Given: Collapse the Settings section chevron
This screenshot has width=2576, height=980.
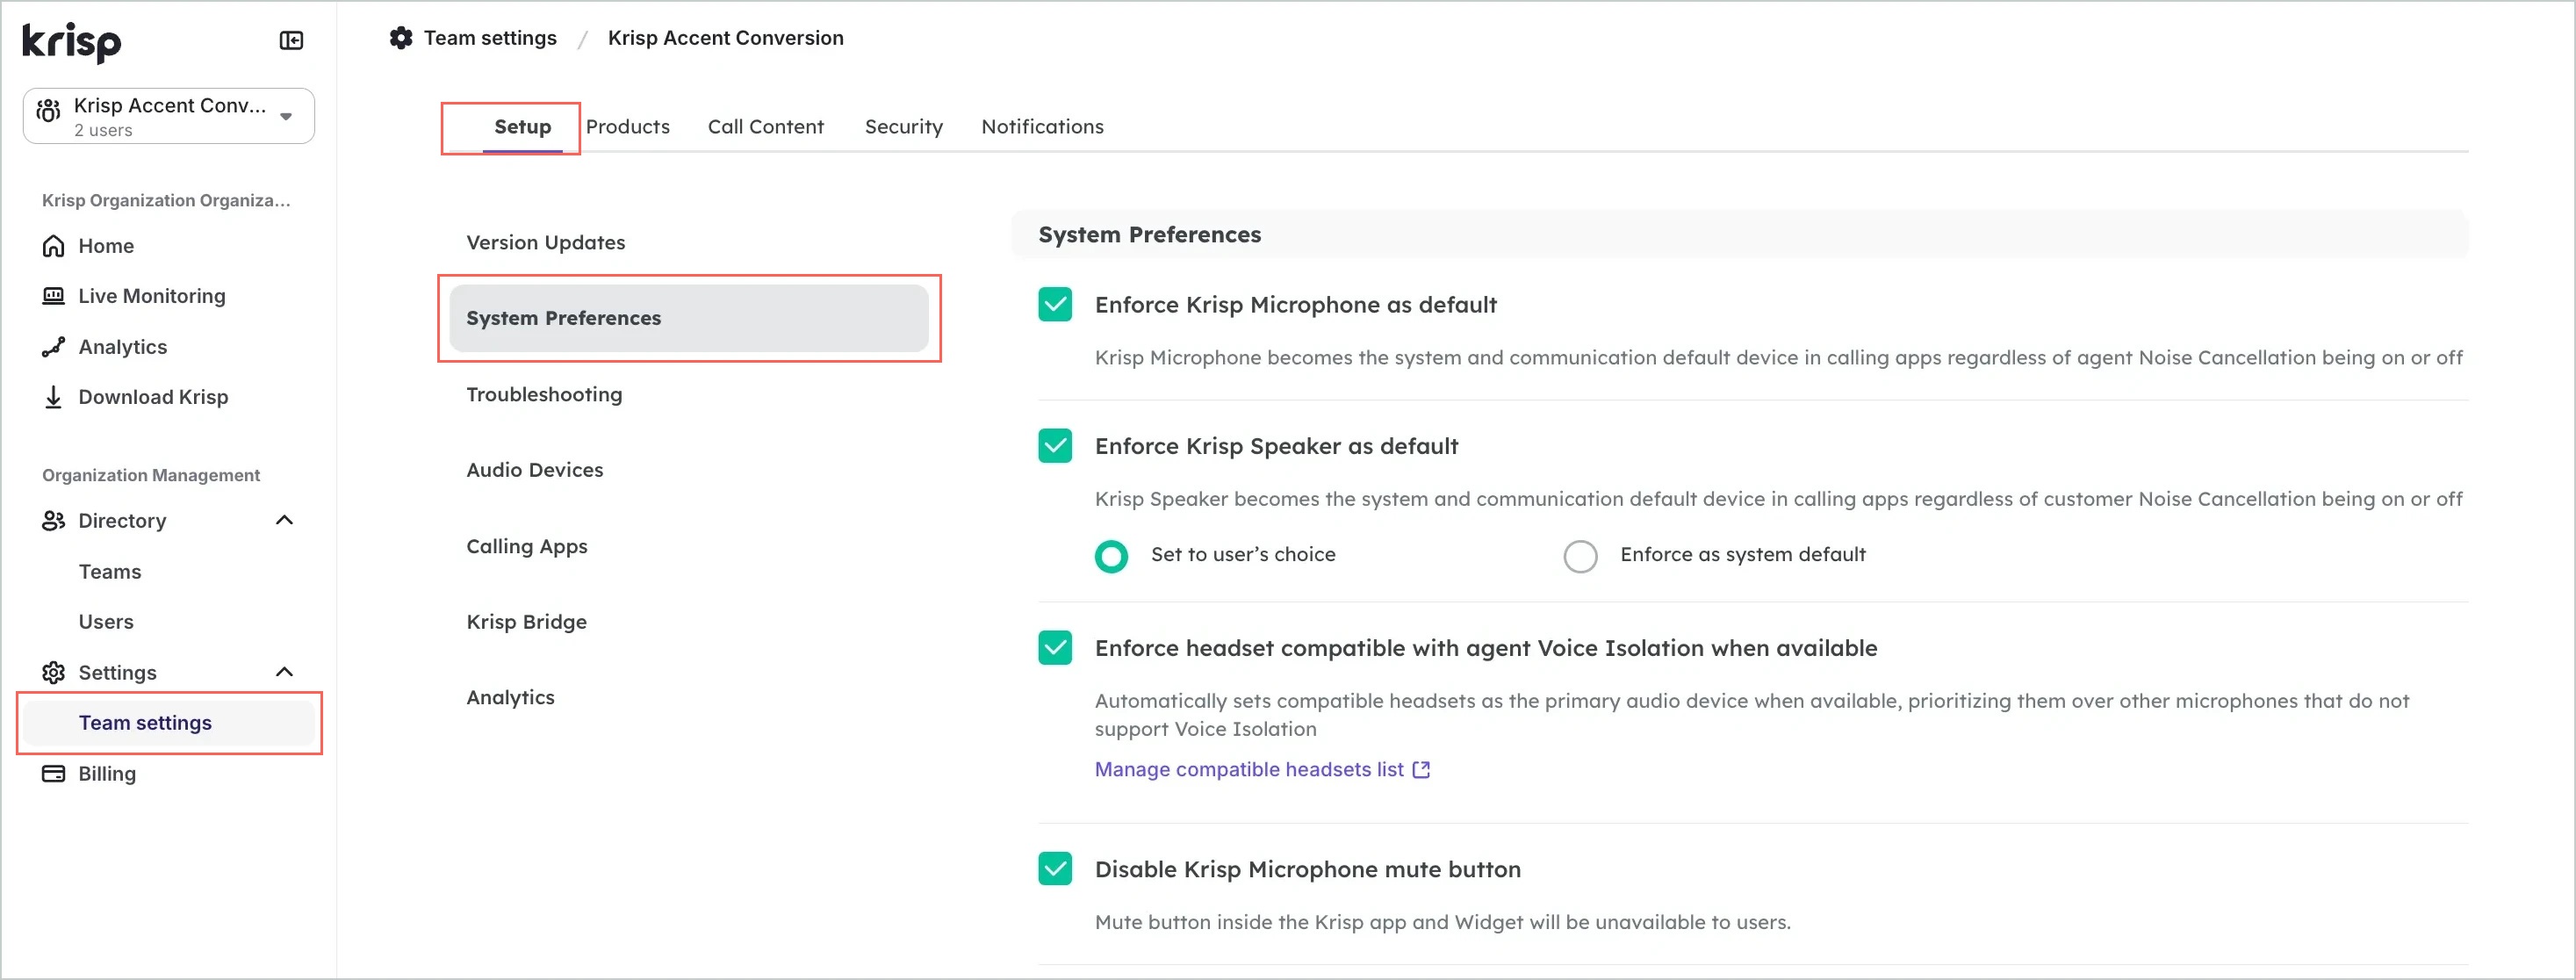Looking at the screenshot, I should (x=284, y=672).
